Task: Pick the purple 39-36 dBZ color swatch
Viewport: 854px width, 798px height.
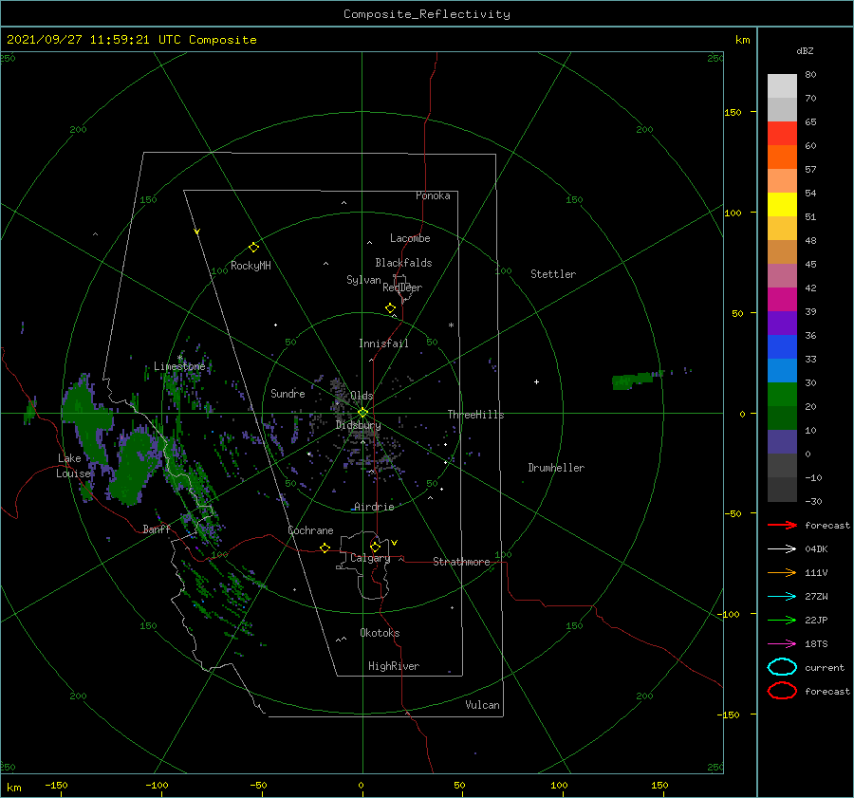Action: coord(782,323)
